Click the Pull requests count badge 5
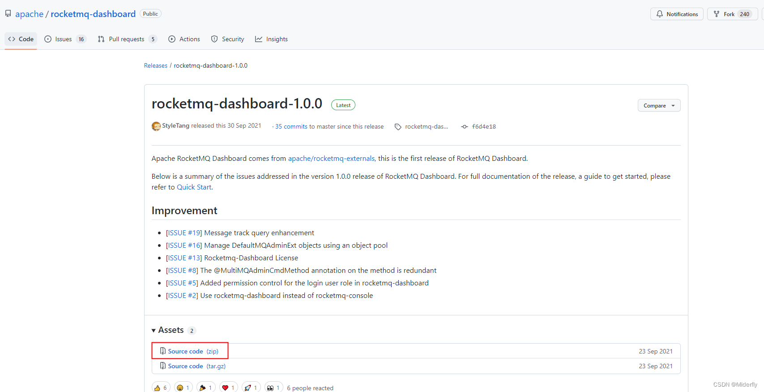Screen dimensions: 764x392 click(153, 39)
